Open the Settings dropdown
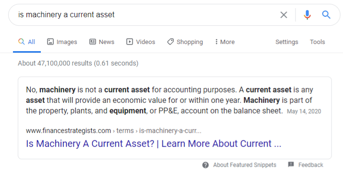This screenshot has height=180, width=343. pyautogui.click(x=287, y=42)
